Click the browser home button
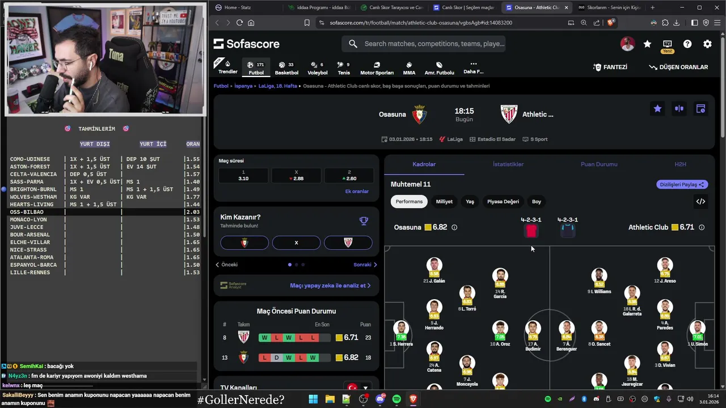Screen dimensions: 726x408 tap(251, 23)
